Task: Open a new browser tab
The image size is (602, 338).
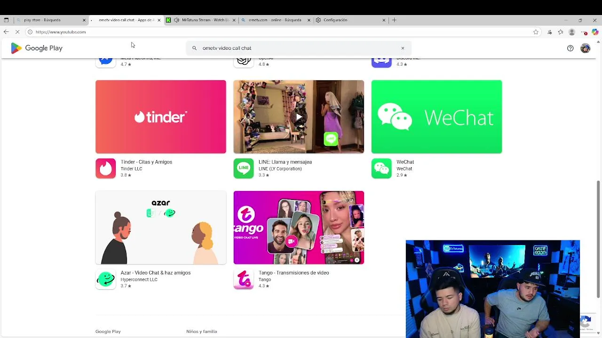Action: click(394, 20)
